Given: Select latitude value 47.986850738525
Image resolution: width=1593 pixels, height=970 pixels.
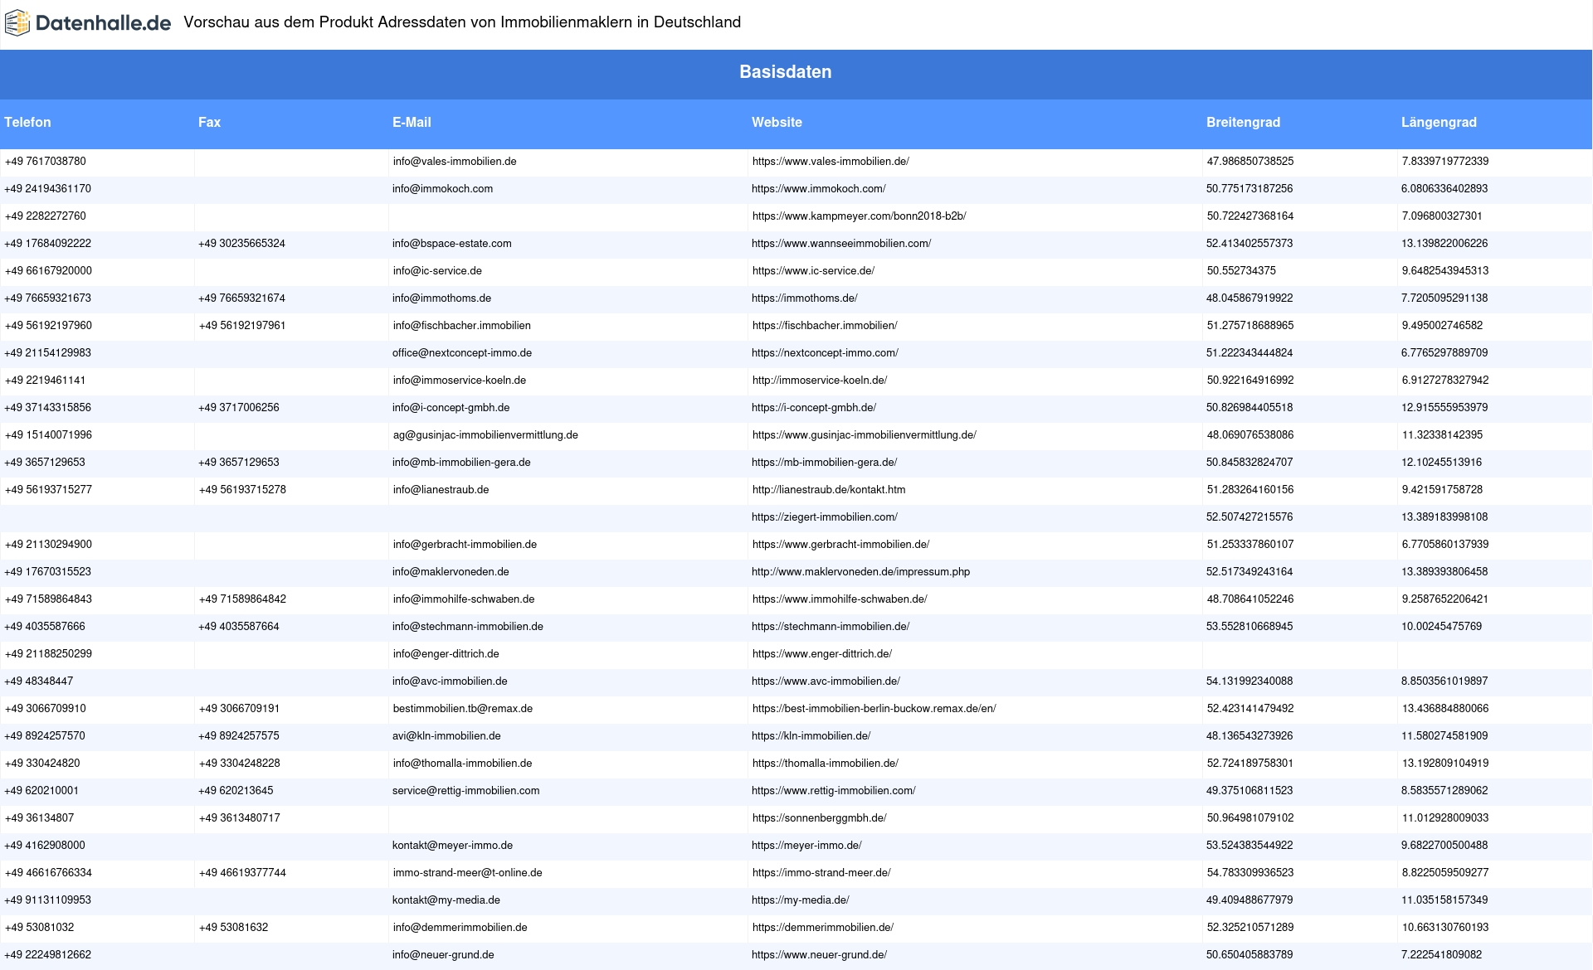Looking at the screenshot, I should tap(1250, 162).
